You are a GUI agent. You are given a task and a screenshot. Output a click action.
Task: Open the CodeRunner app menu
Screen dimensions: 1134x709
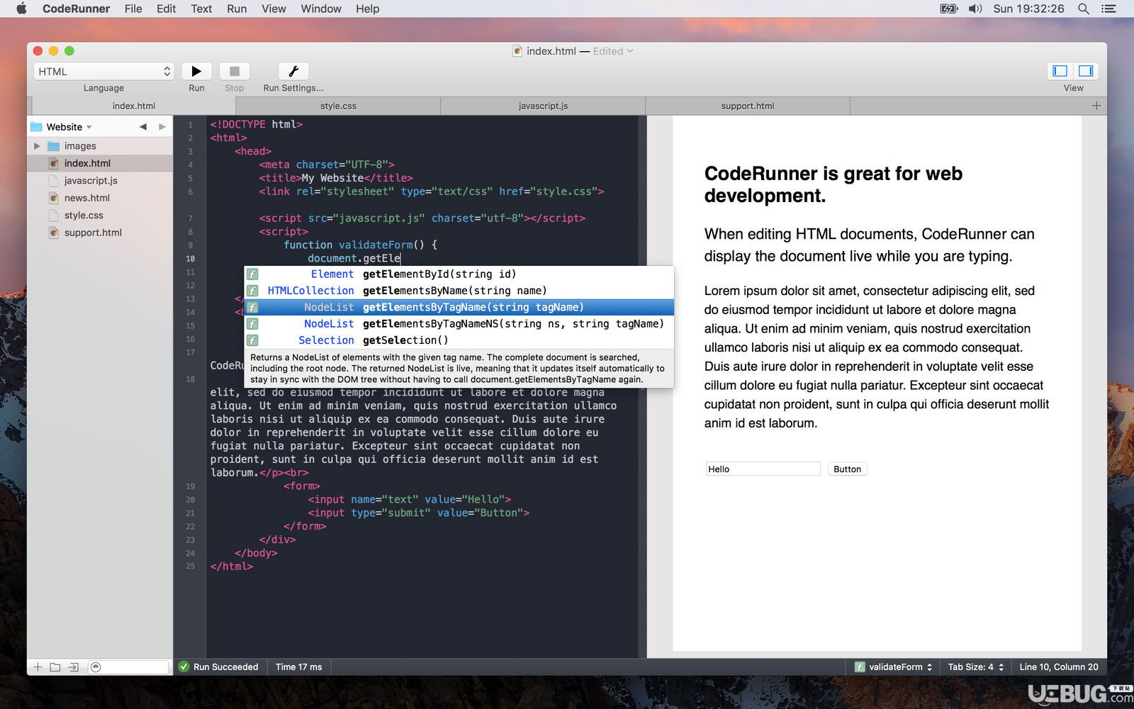76,9
